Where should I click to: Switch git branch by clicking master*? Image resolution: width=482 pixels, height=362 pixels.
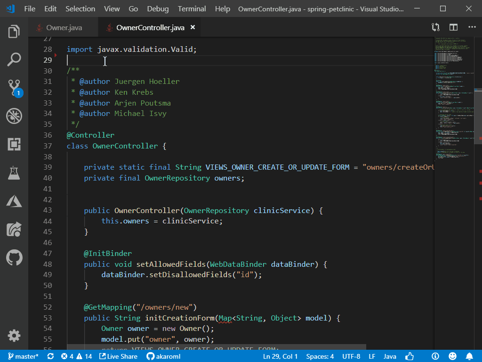click(23, 356)
